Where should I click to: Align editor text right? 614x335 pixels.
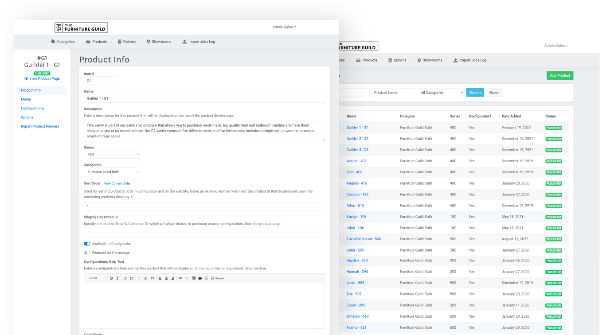pos(173,278)
